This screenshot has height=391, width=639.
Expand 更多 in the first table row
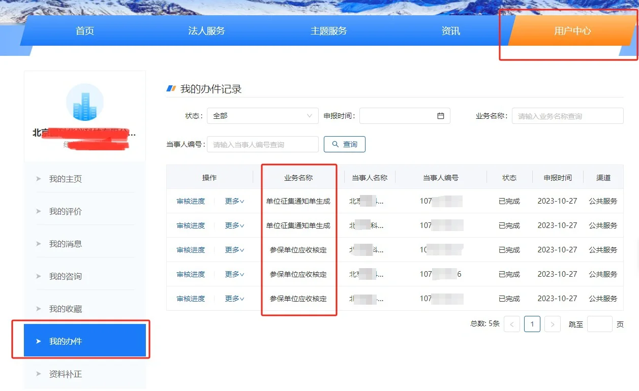234,201
